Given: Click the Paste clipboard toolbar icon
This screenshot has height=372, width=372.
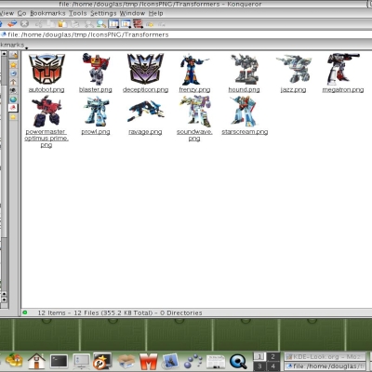Looking at the screenshot, I should click(62, 23).
